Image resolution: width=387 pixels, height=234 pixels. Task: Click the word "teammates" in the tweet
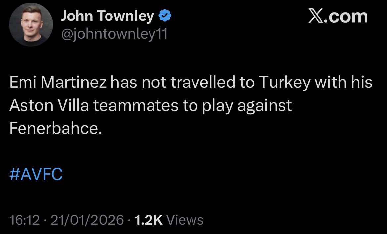135,106
